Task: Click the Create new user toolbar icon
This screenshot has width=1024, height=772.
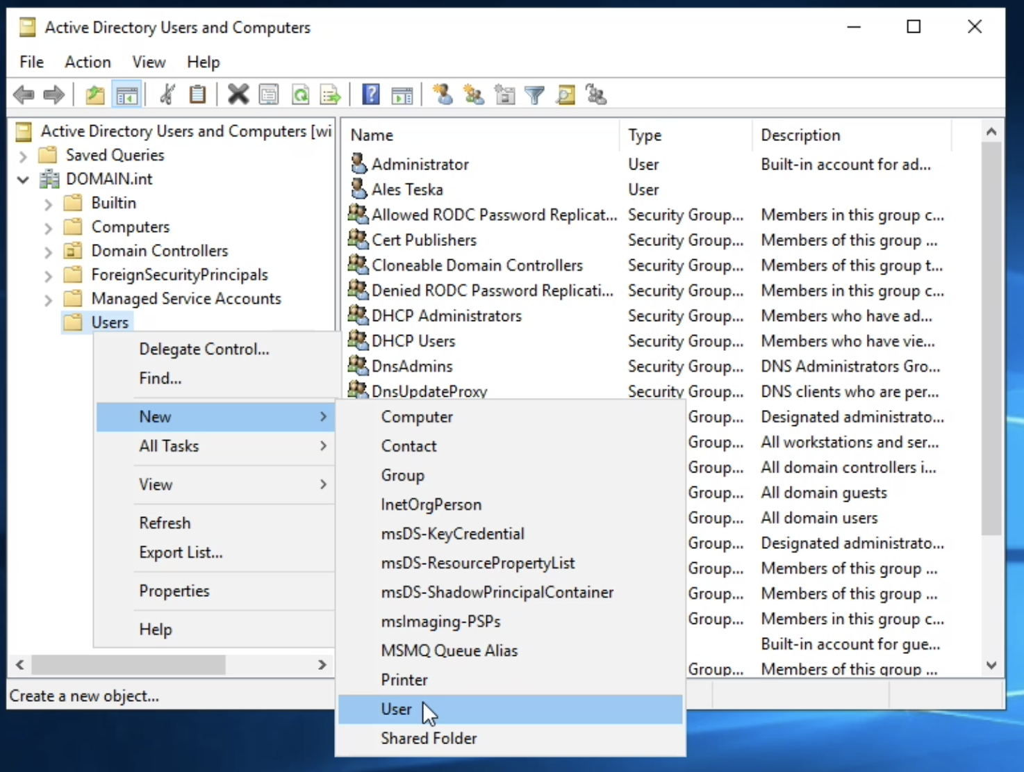Action: click(443, 95)
